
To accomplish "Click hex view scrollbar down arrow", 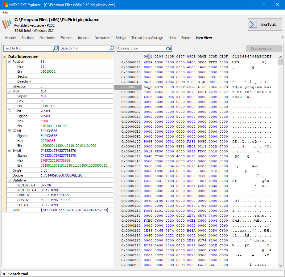I will coord(280,266).
